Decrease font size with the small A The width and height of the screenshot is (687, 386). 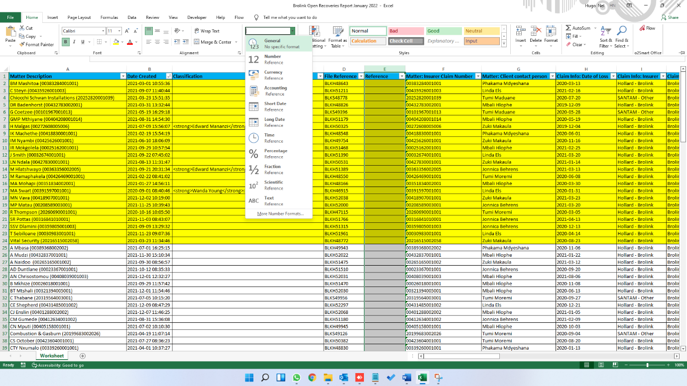[135, 31]
